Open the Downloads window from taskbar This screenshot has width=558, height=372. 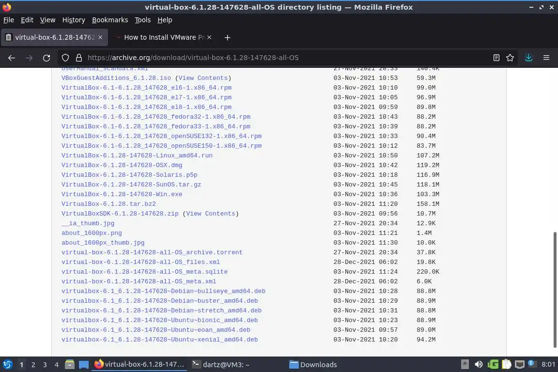[313, 365]
